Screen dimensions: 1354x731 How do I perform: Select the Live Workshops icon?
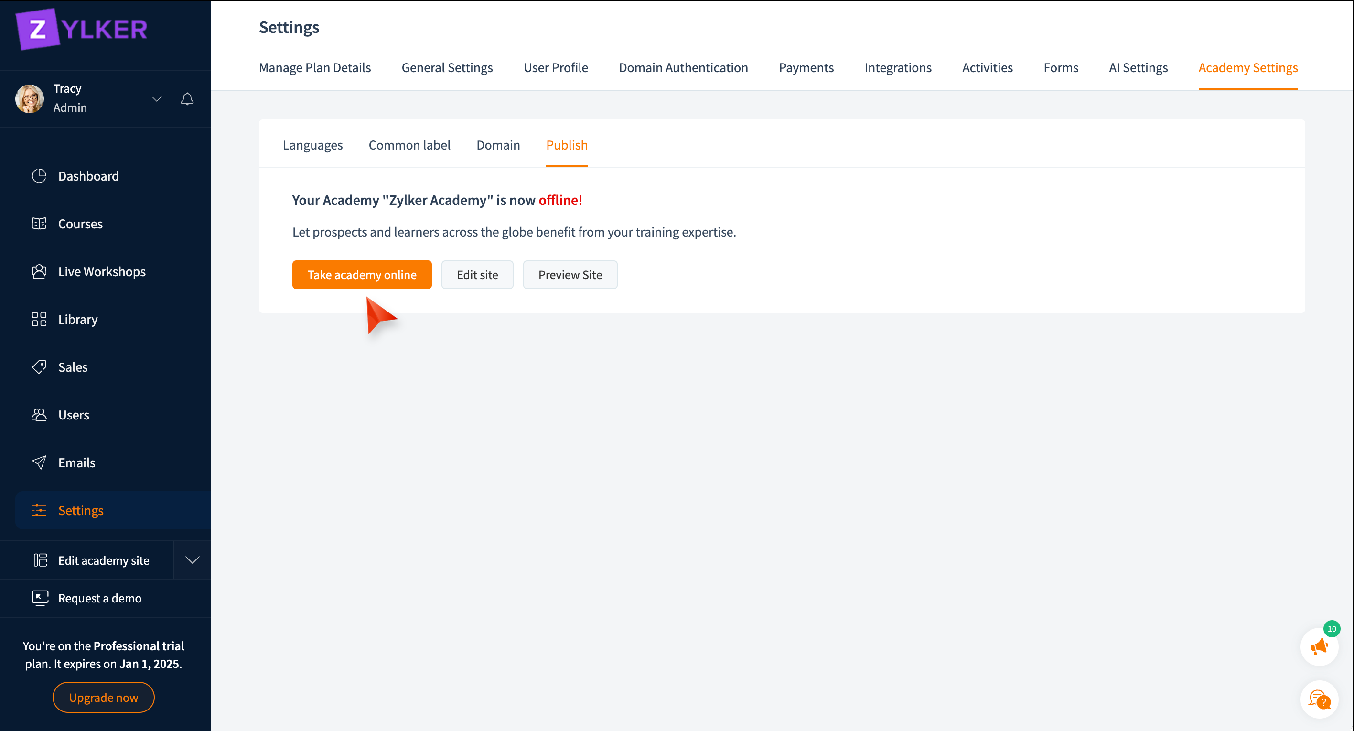(x=39, y=272)
